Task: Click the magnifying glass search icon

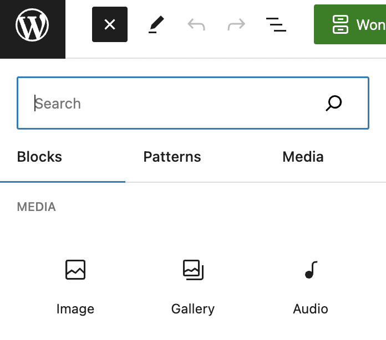Action: pos(334,103)
